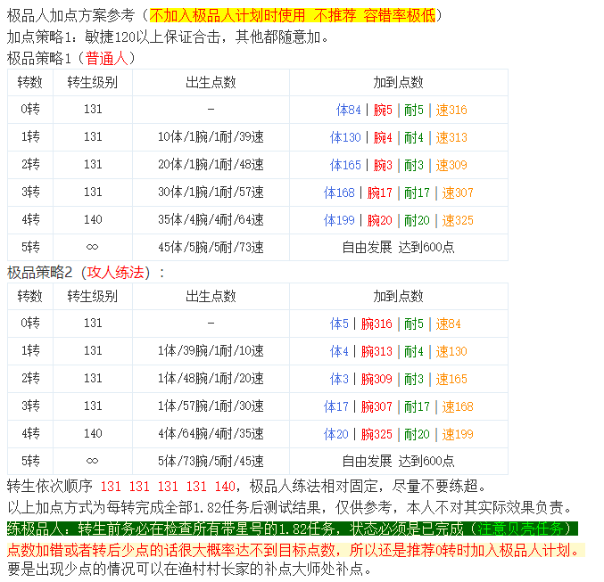Click the last line about '渔村村长家的补点大师'
Viewport: 604px width, 582px height.
(189, 569)
